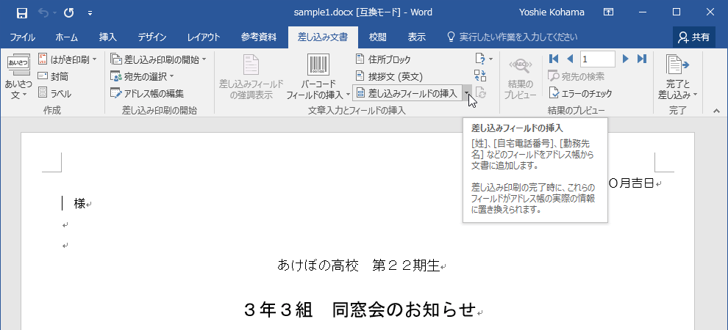Save the document with the floppy icon
728x330 pixels.
(22, 13)
